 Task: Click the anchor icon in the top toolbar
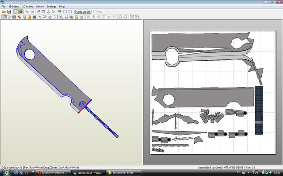[49, 11]
